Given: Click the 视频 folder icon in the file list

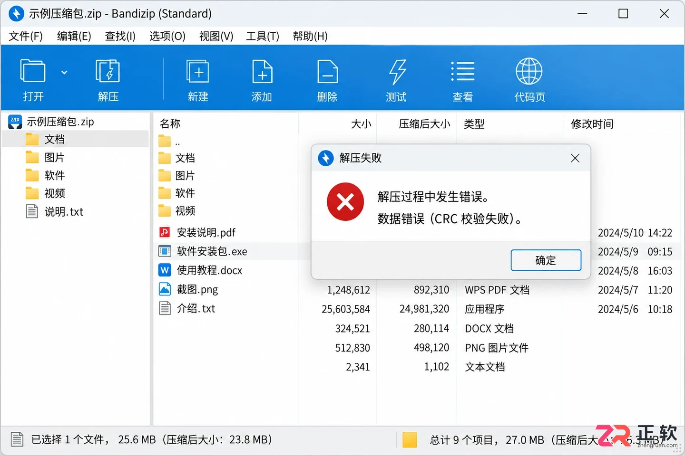Looking at the screenshot, I should coord(165,210).
